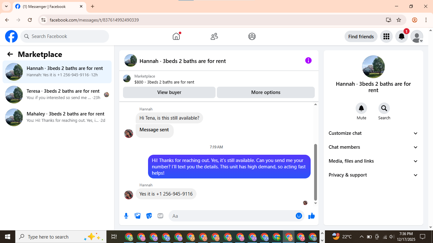Screen dimensions: 433x243
Task: Click the 'Message sent' bubble
Action: [x=154, y=131]
